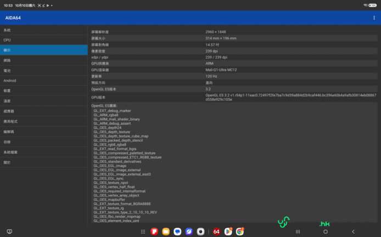The height and width of the screenshot is (237, 381).
Task: Open the app drawer grid icon
Action: click(143, 232)
